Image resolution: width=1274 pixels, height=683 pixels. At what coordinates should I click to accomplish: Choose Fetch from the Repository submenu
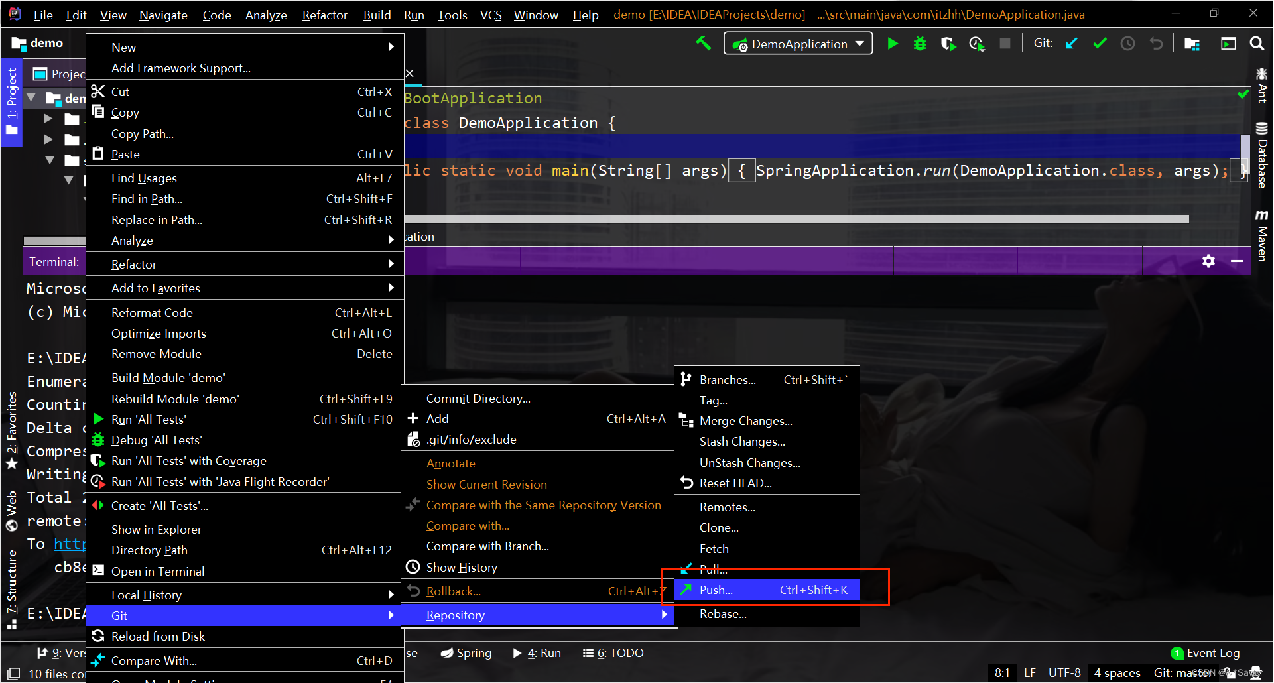(x=767, y=549)
